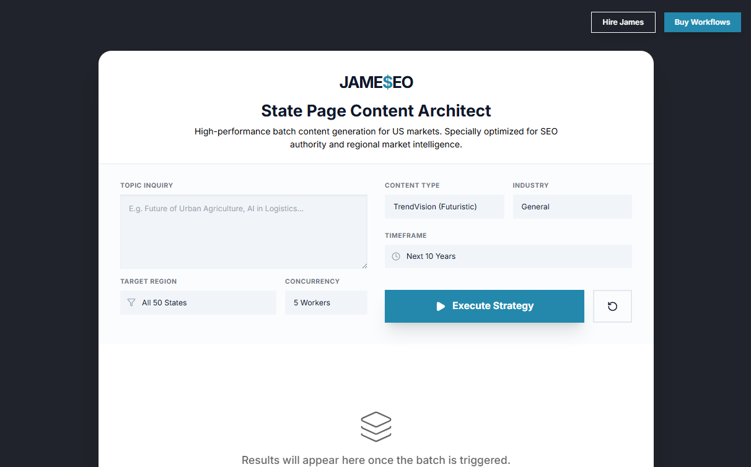
Task: Click the JAME$EO logo
Action: click(x=376, y=82)
